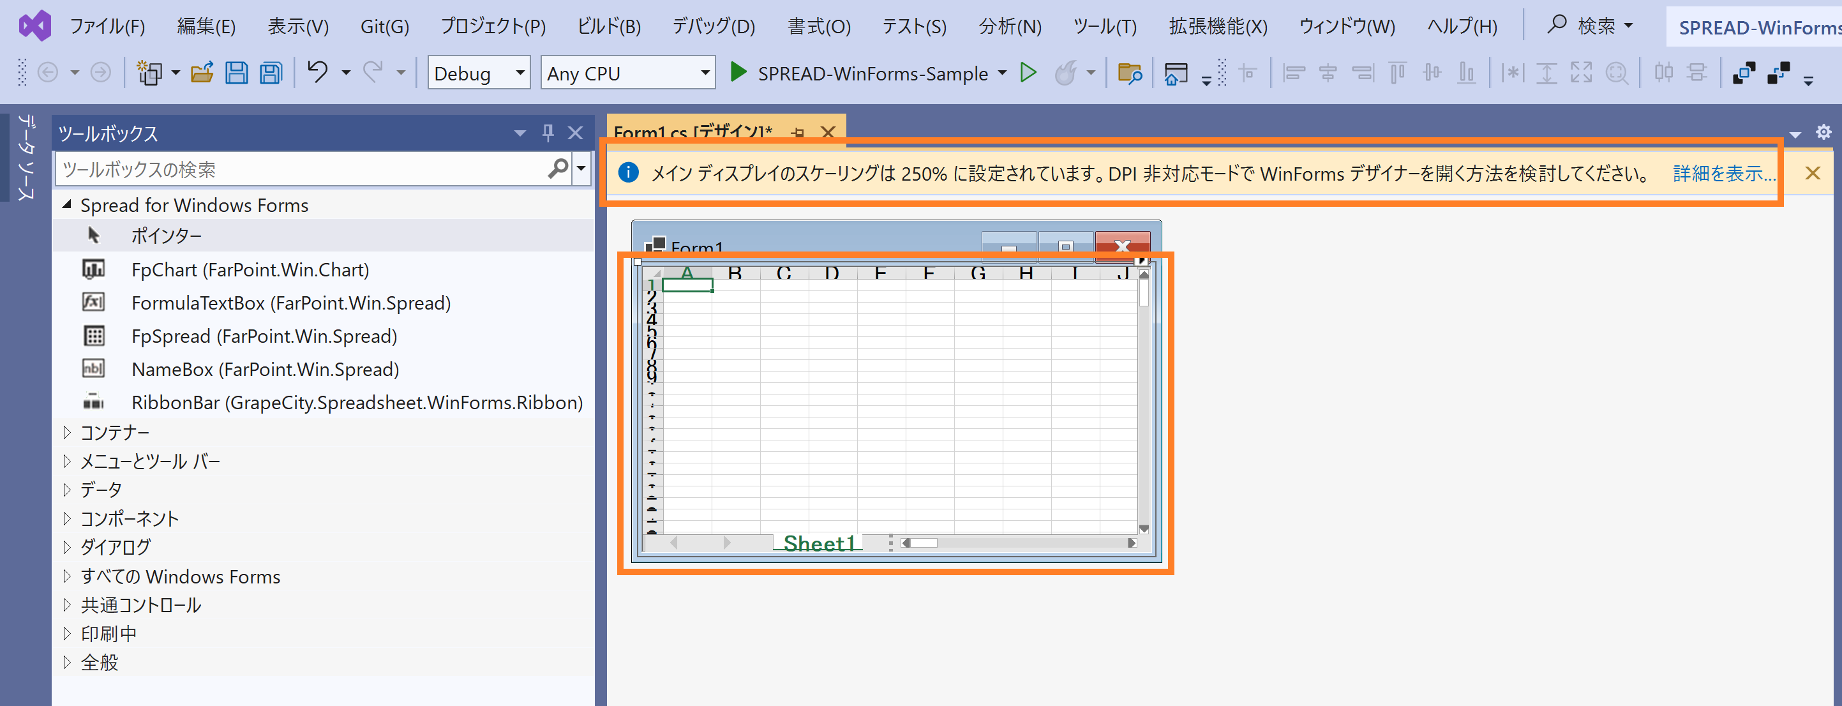Open the デバッグ(D) menu
The height and width of the screenshot is (706, 1842).
coord(714,26)
